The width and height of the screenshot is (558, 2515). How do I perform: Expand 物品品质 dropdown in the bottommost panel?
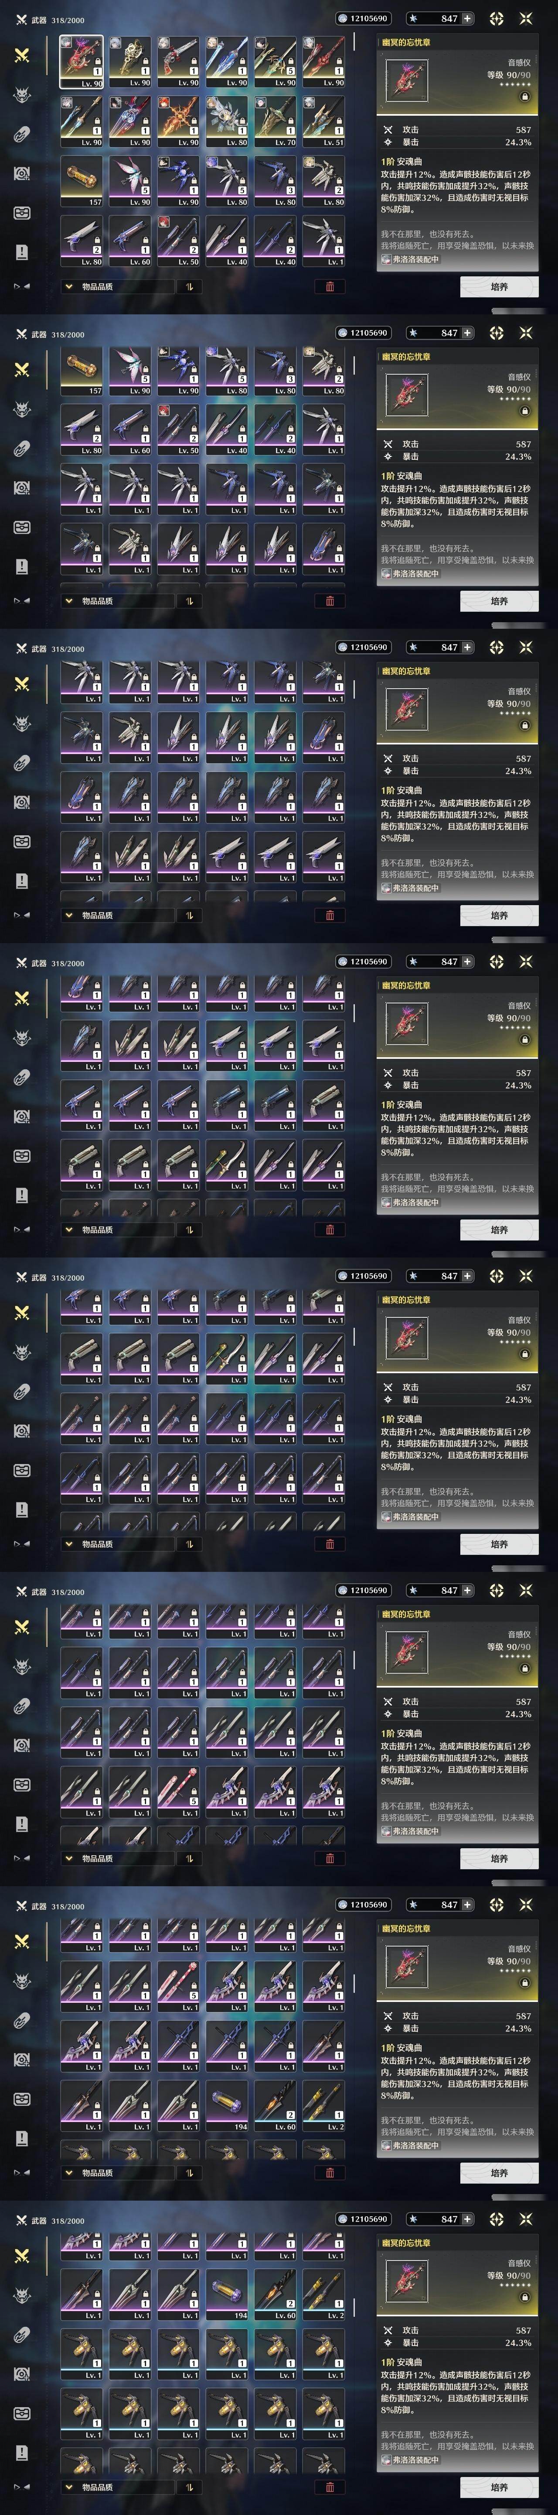click(x=117, y=2487)
